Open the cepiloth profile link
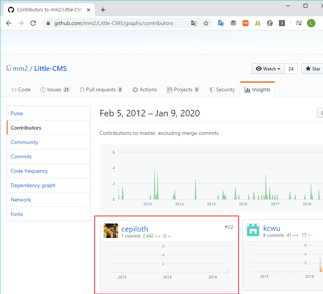Viewport: 323px width, 294px height. (135, 229)
